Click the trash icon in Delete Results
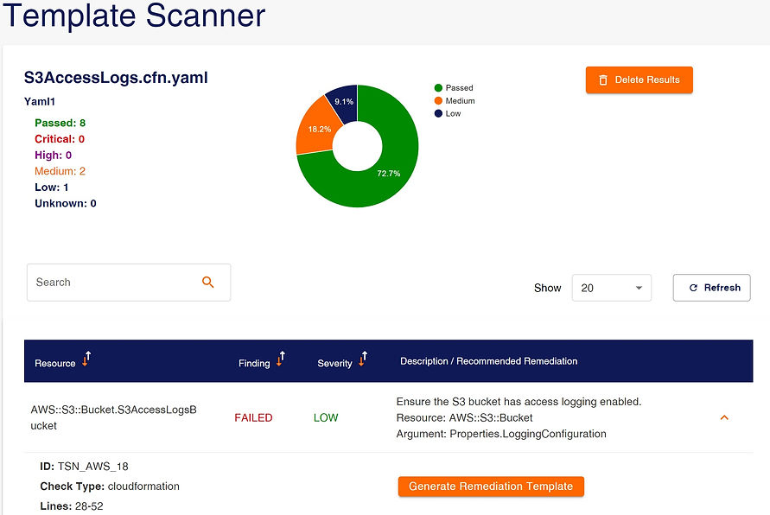 coord(603,80)
